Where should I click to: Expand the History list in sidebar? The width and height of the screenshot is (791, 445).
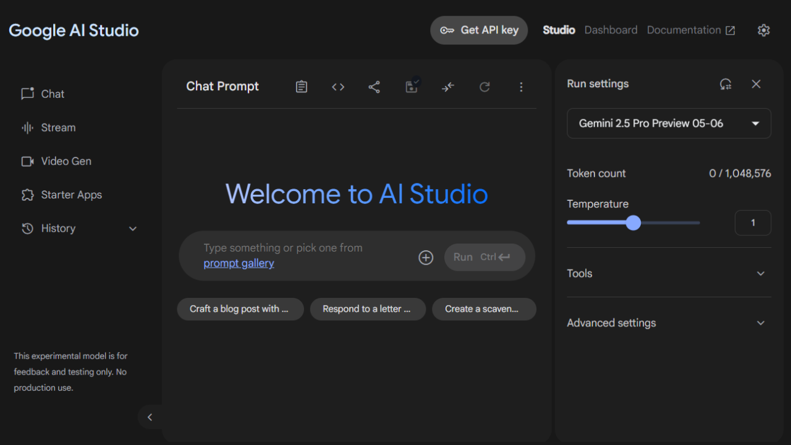point(132,229)
